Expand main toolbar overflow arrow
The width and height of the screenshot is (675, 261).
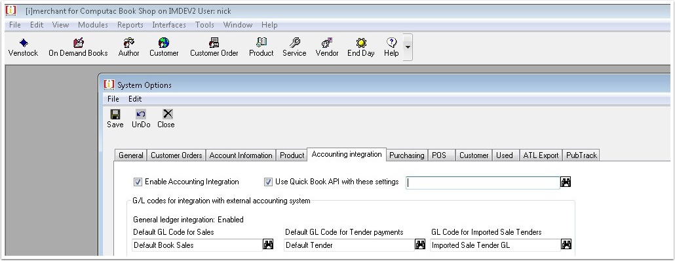(x=408, y=47)
